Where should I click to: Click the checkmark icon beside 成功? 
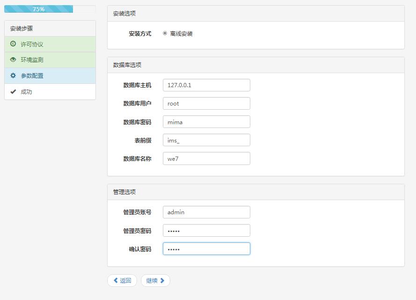click(x=13, y=92)
